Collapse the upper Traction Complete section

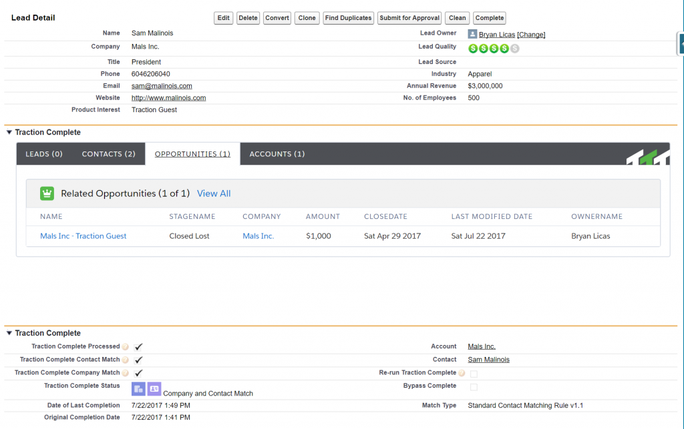click(x=9, y=132)
